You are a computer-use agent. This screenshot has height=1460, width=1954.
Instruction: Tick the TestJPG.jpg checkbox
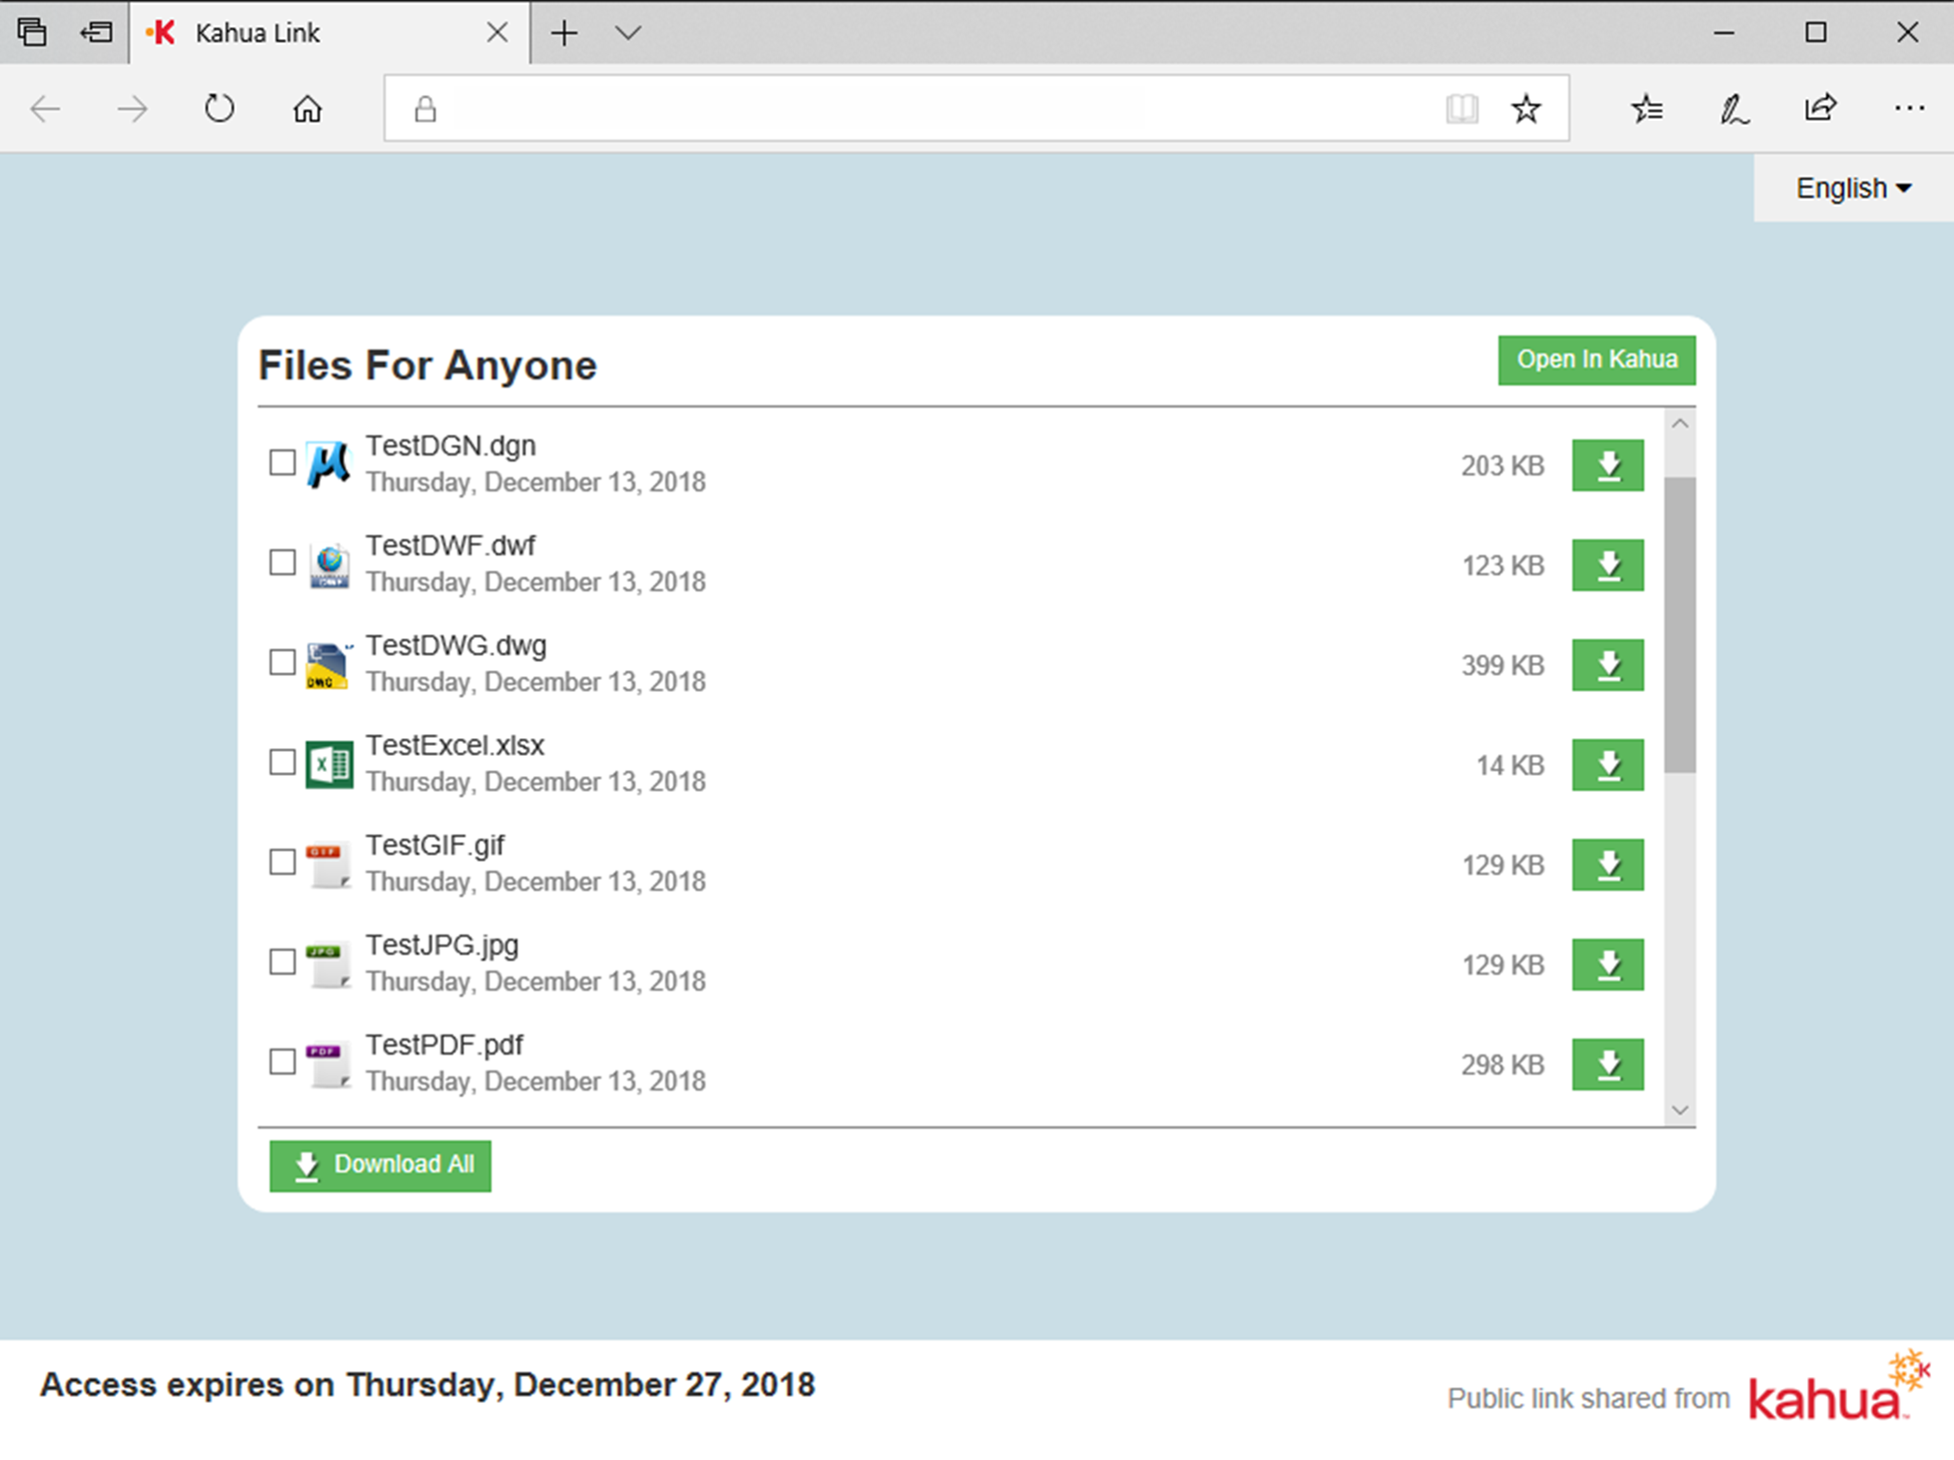(x=283, y=962)
